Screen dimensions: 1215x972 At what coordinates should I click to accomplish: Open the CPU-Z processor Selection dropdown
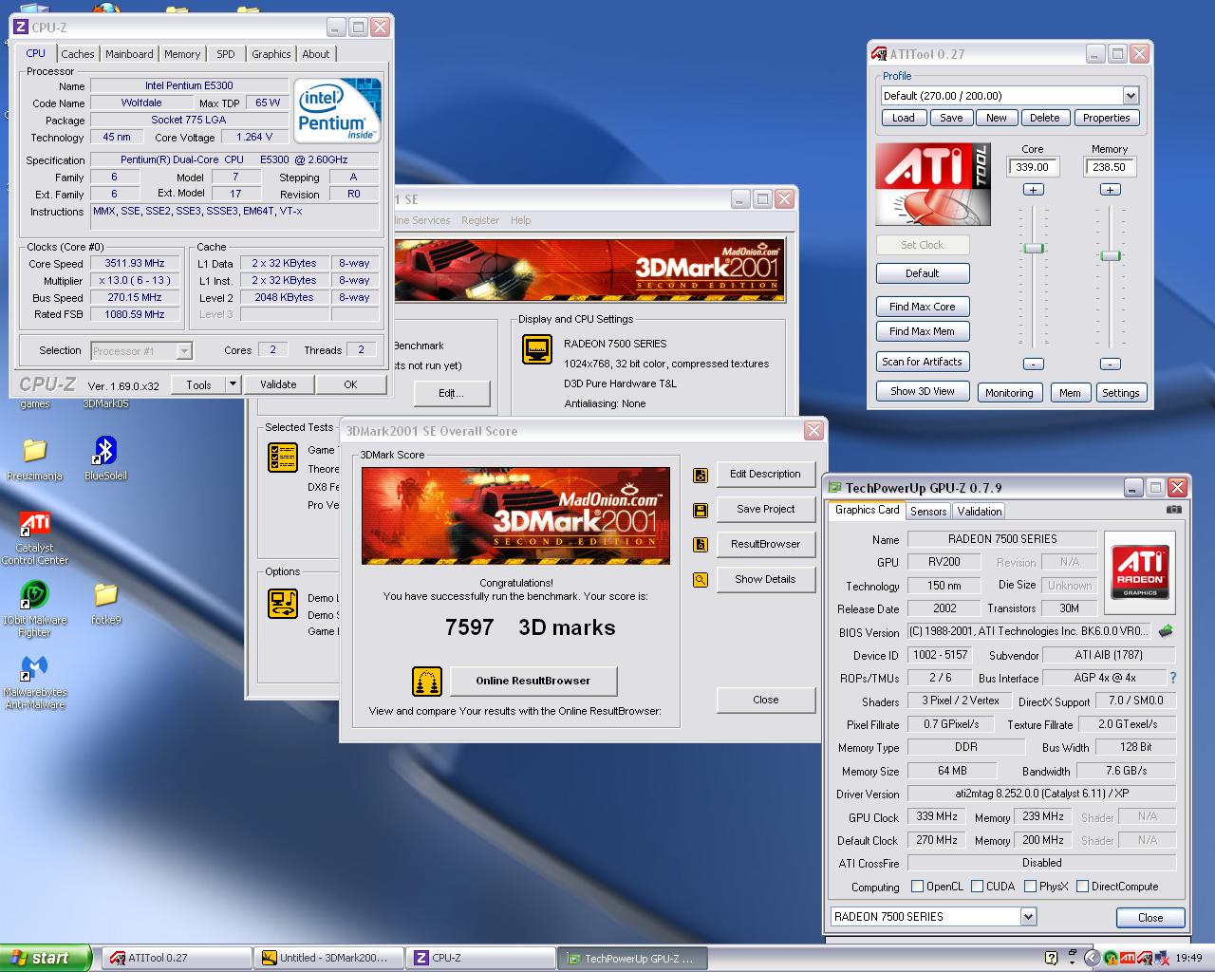(141, 351)
